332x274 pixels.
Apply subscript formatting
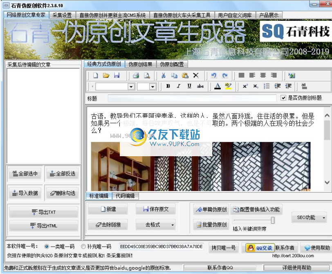pyautogui.click(x=256, y=86)
